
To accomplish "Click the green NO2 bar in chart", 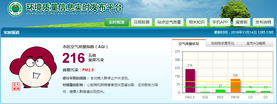I will tap(220, 91).
